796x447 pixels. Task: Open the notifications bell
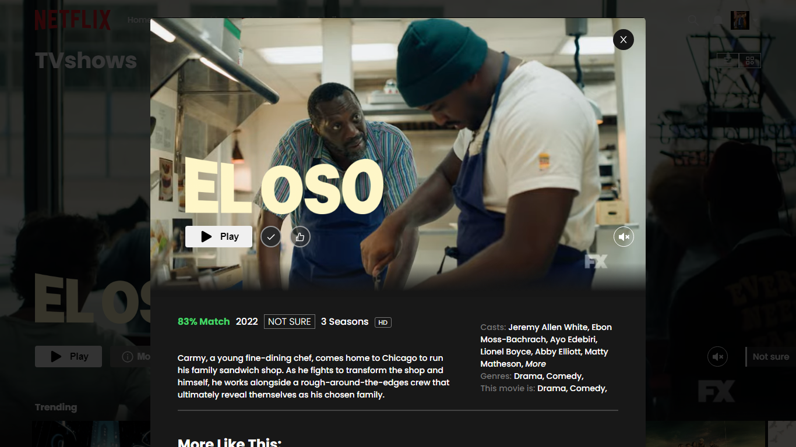(x=718, y=20)
